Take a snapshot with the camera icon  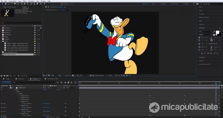[73, 75]
